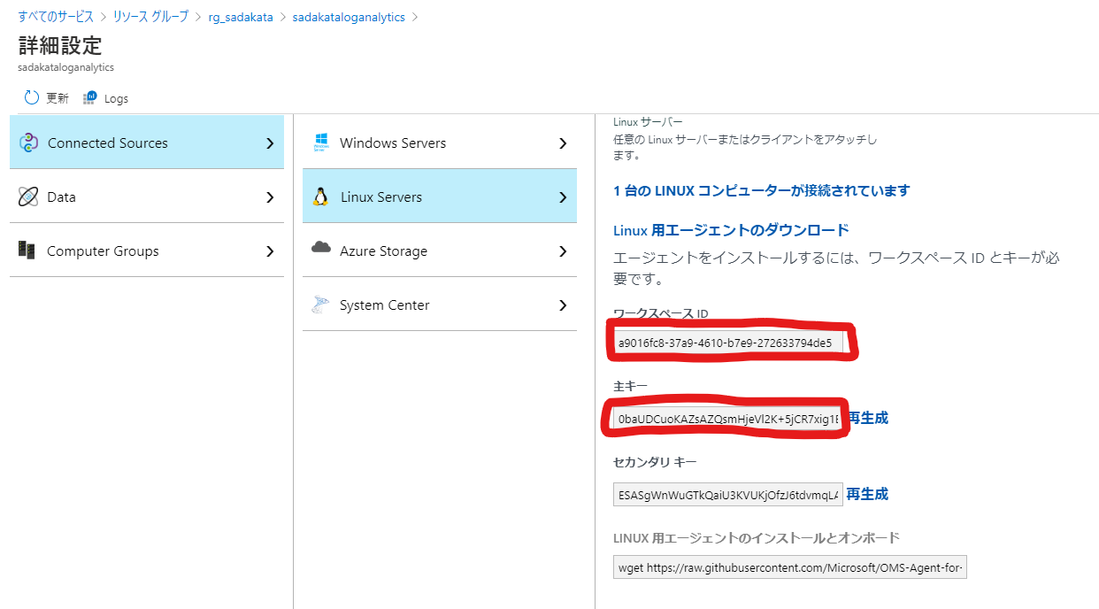
Task: Click the 主キー label
Action: click(x=630, y=386)
